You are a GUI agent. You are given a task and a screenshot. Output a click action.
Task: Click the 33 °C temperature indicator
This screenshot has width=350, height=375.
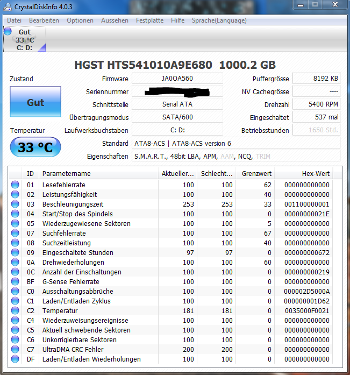click(35, 147)
